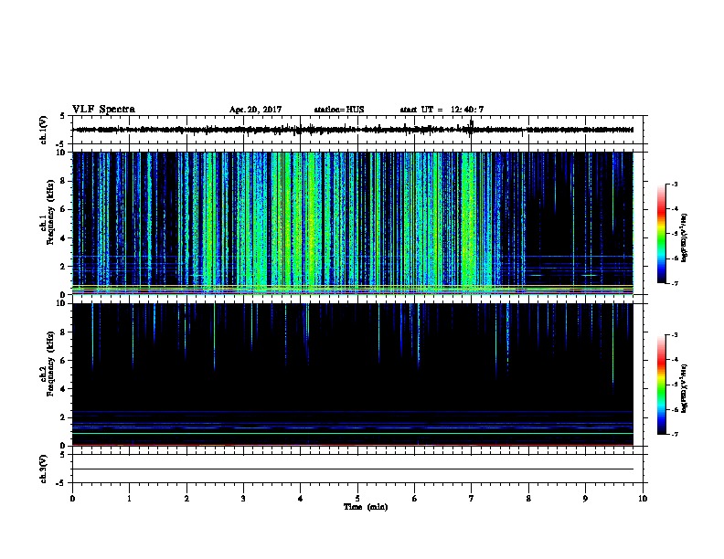Click the ch.2 "Frequency (kHz)" axis label
The width and height of the screenshot is (724, 559).
[50, 364]
